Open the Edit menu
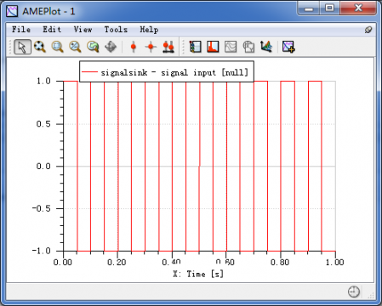 [52, 30]
